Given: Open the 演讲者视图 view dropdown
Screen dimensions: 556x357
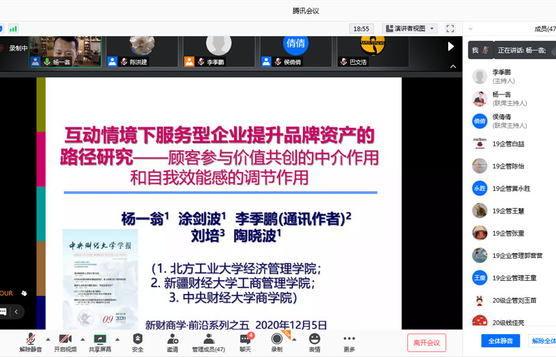Looking at the screenshot, I should click(x=410, y=28).
